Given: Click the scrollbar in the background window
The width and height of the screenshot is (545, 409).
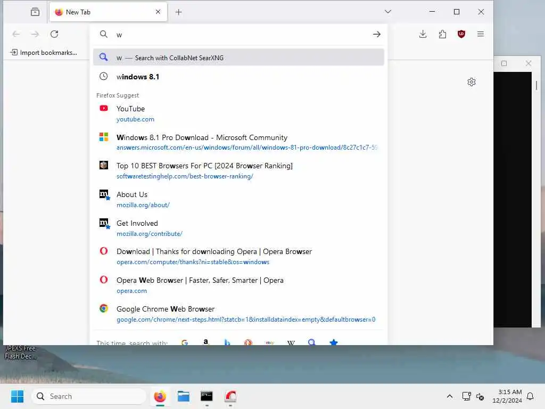Looking at the screenshot, I should (536, 85).
